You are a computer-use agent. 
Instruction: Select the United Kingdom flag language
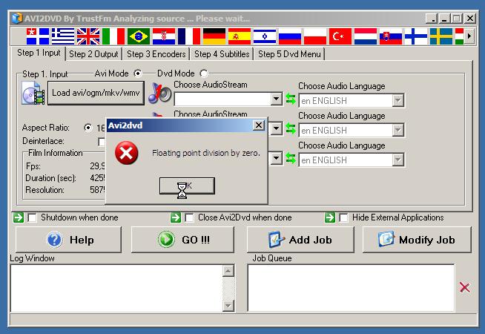pos(88,36)
